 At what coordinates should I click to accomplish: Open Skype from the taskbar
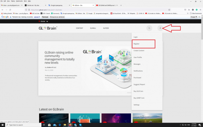coord(80,125)
